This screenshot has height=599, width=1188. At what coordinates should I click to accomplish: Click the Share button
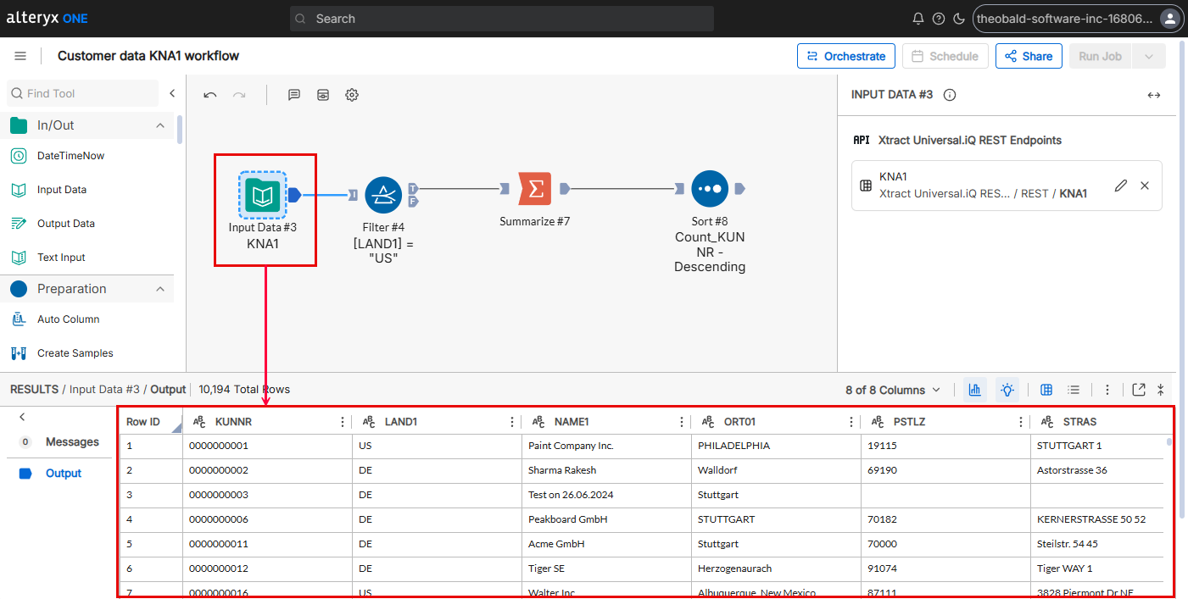coord(1029,56)
